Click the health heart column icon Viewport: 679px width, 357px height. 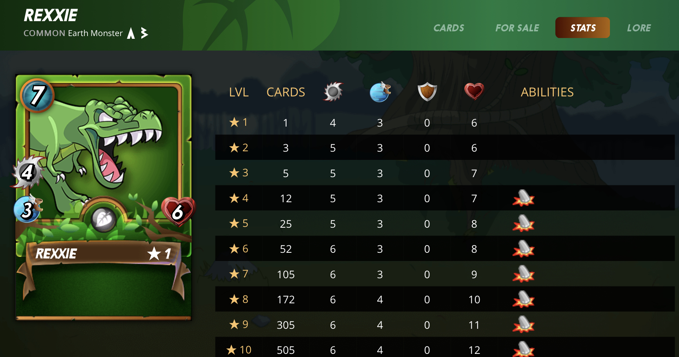click(474, 92)
